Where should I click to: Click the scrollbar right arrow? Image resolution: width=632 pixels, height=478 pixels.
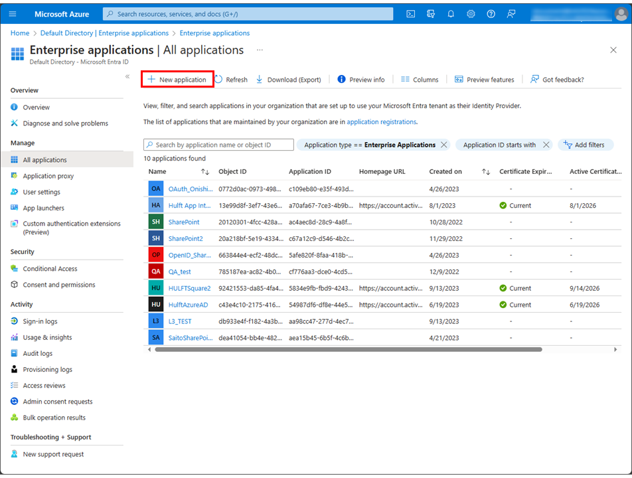pyautogui.click(x=615, y=349)
